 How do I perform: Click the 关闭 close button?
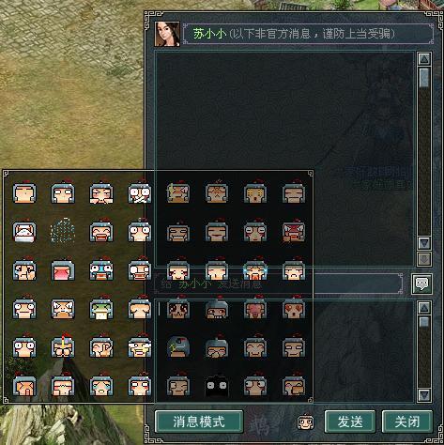click(407, 422)
